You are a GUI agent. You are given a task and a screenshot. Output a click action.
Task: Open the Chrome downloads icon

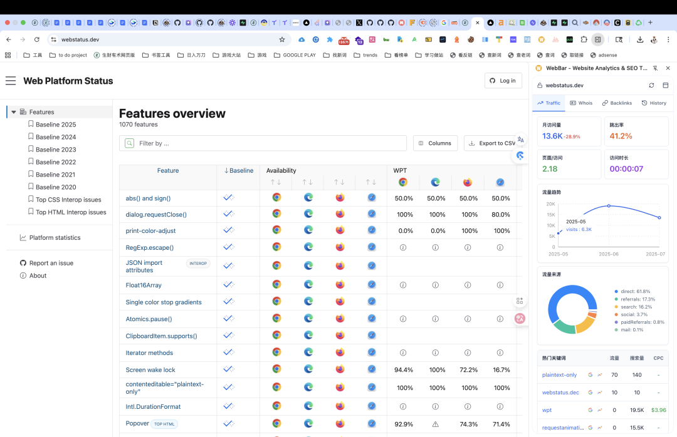(x=640, y=39)
